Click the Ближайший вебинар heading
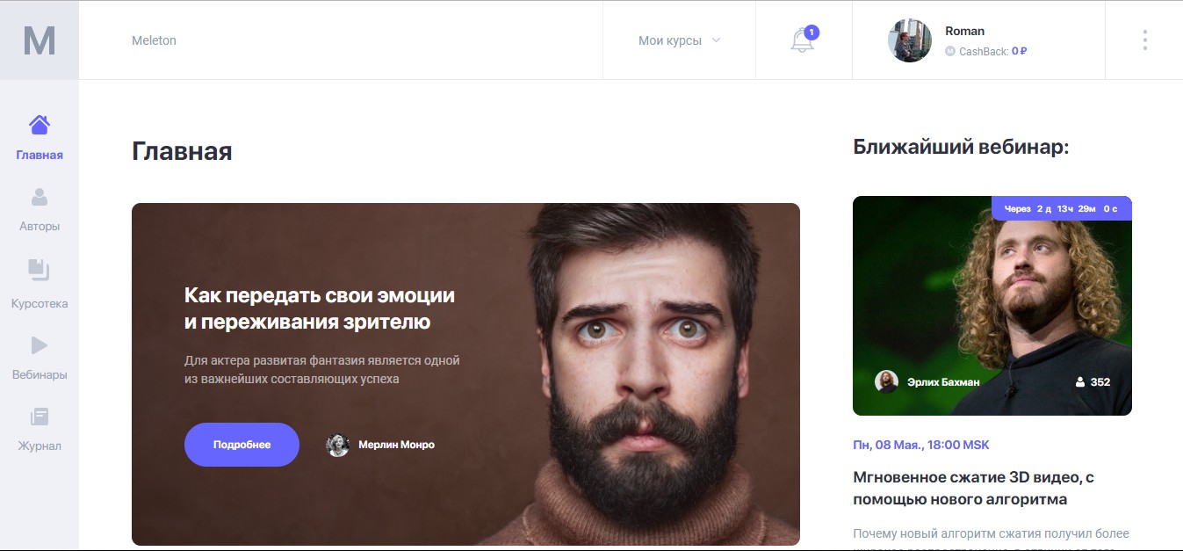 click(961, 147)
